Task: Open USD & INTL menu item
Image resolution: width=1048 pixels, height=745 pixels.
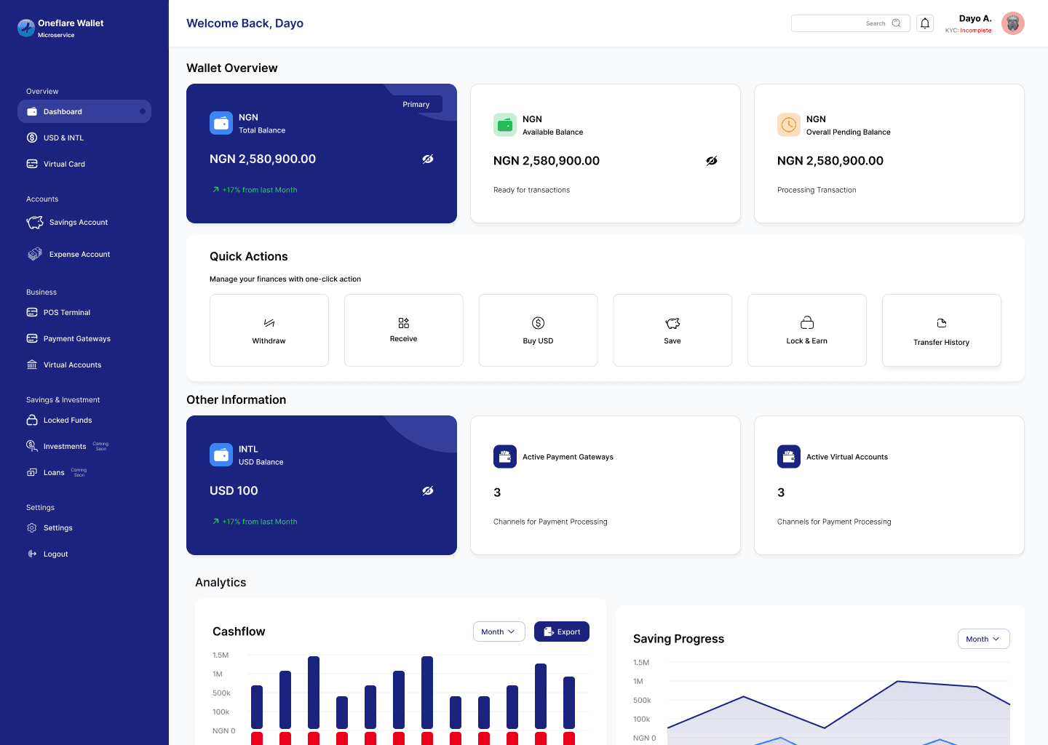Action: (63, 138)
